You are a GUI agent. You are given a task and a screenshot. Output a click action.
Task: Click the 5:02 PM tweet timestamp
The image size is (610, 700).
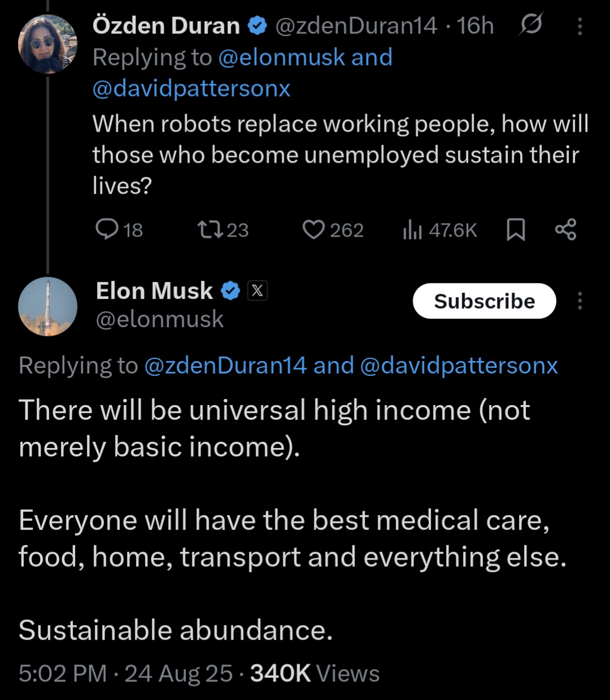[62, 673]
